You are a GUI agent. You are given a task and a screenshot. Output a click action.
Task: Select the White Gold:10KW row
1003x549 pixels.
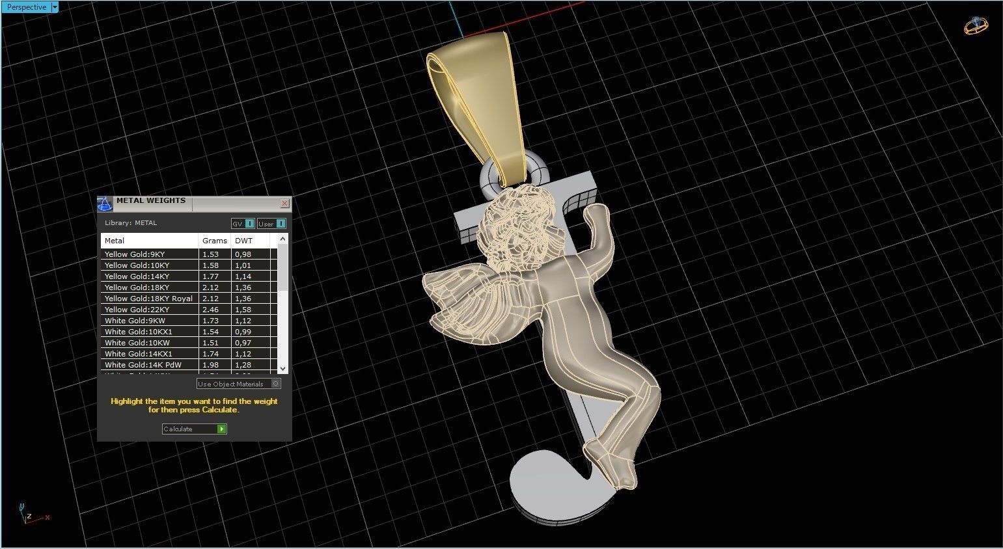tap(189, 343)
